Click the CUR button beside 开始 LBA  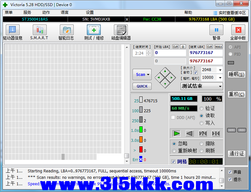coord(176,47)
